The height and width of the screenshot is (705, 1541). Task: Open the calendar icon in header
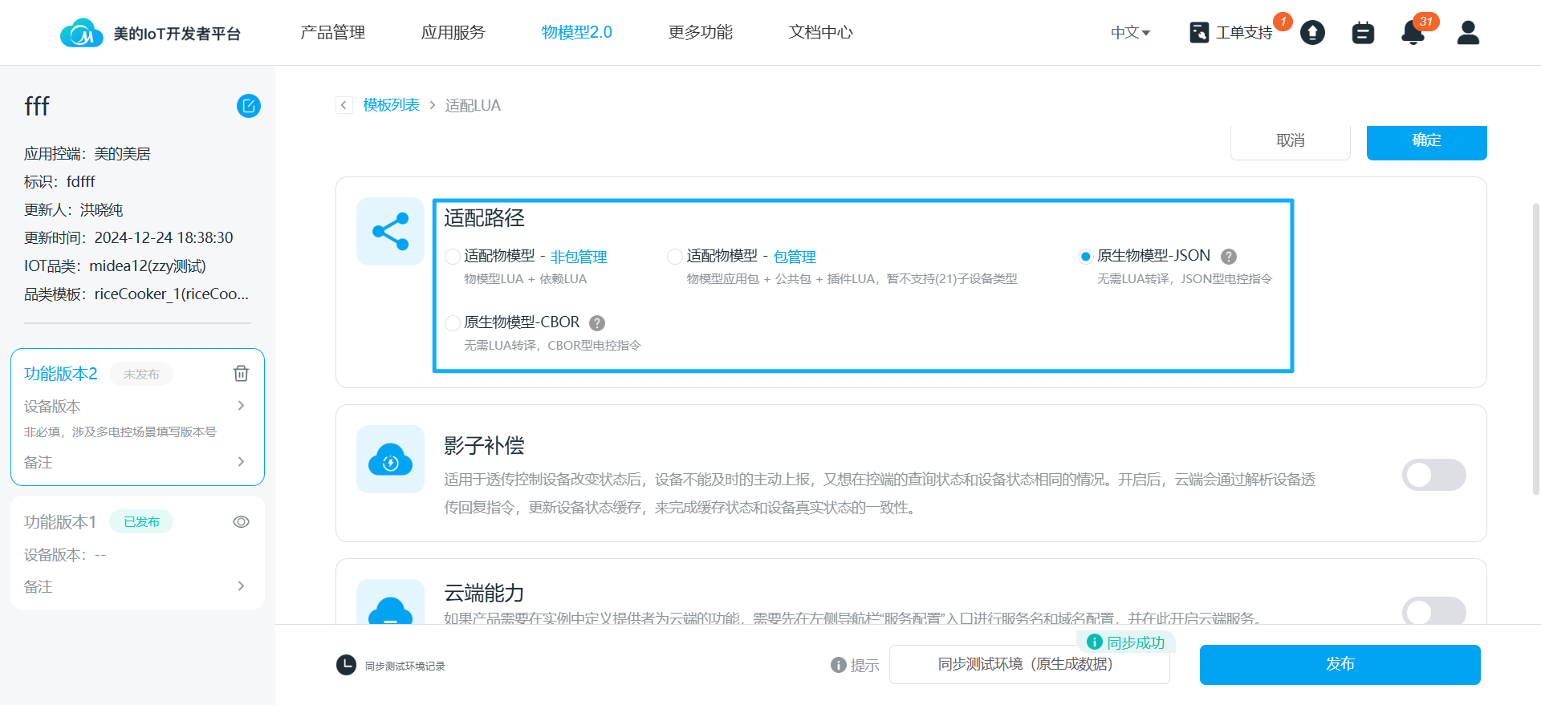1363,33
